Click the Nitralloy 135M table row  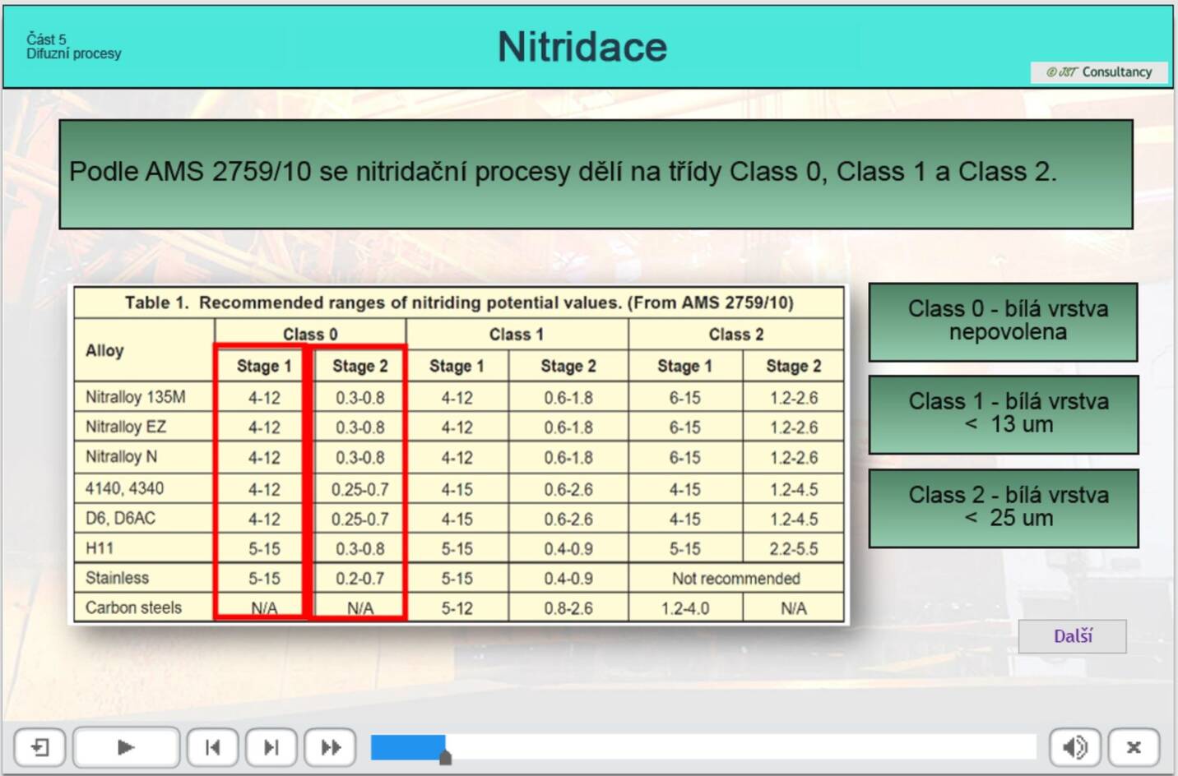click(136, 398)
